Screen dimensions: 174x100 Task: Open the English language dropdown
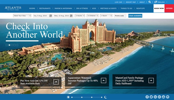162,2
